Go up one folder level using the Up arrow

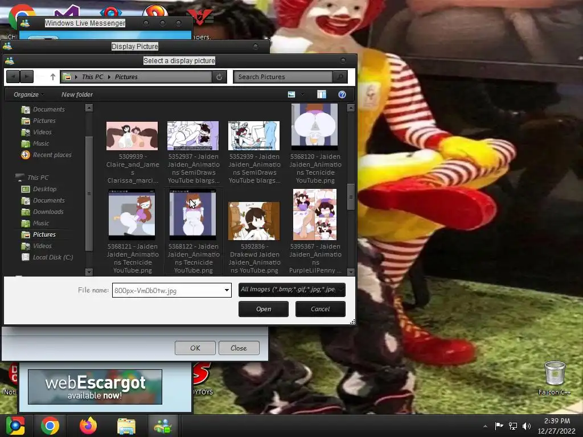pyautogui.click(x=53, y=77)
